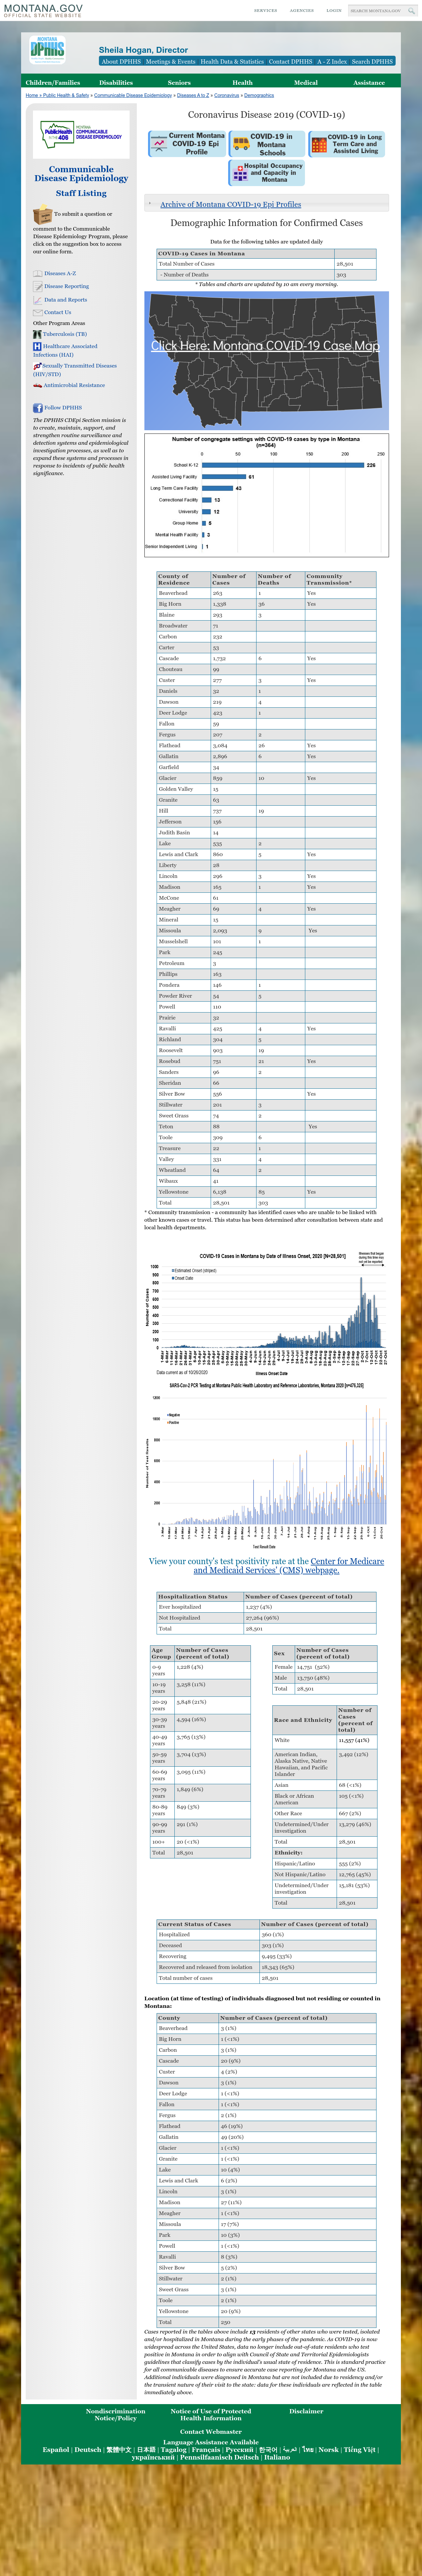
Task: Open Tuberculosis (TB) x-ray icon
Action: point(37,334)
